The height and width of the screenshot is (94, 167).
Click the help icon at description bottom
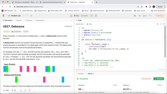click(29, 90)
